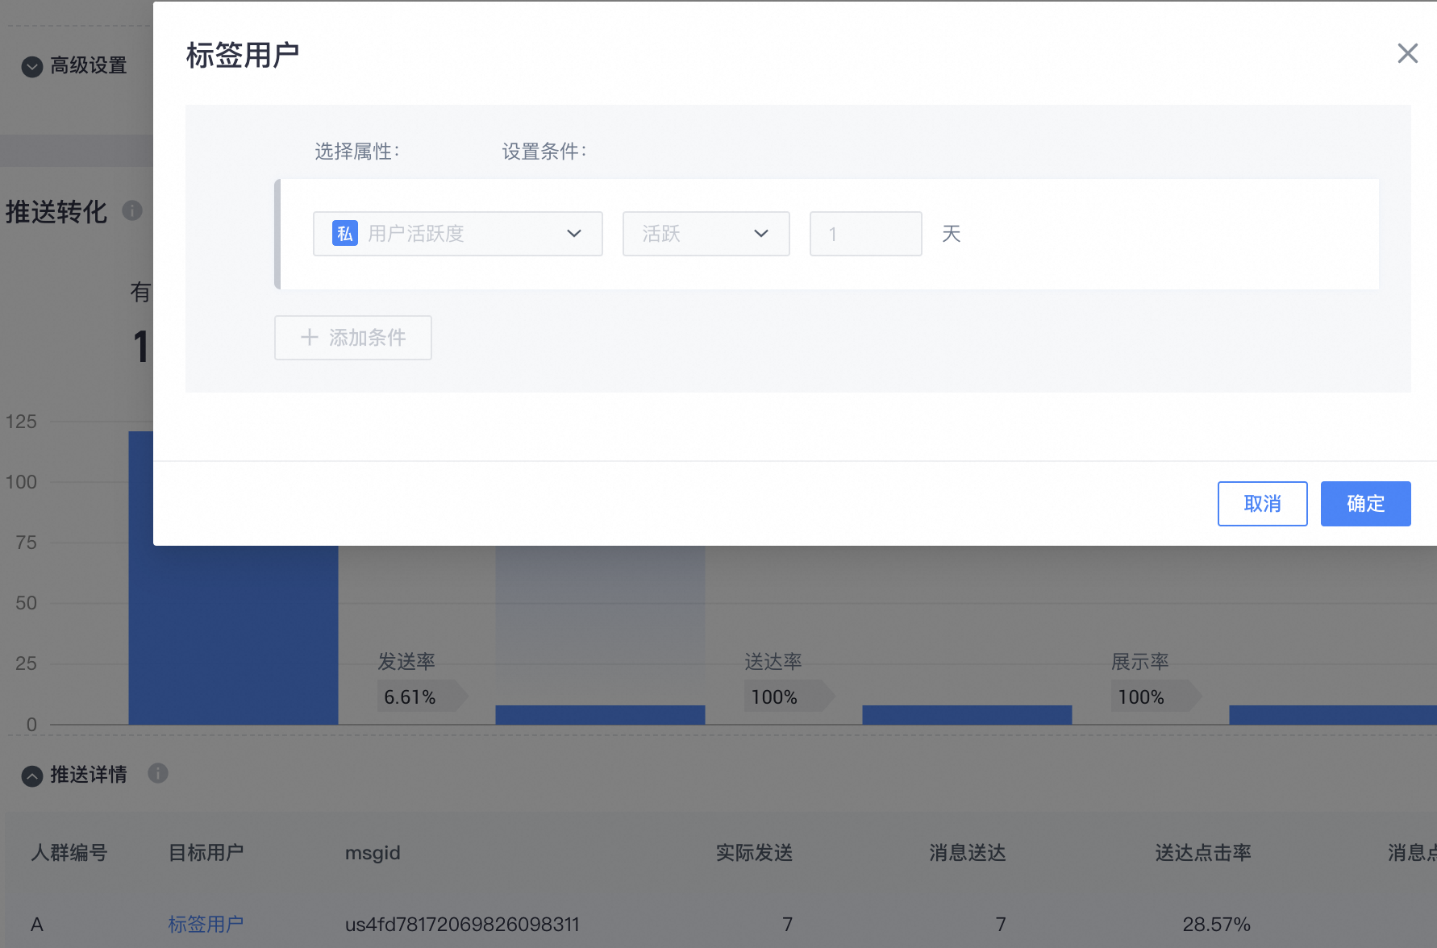The image size is (1437, 948).
Task: Click the 人群编号 column header
Action: pos(69,852)
